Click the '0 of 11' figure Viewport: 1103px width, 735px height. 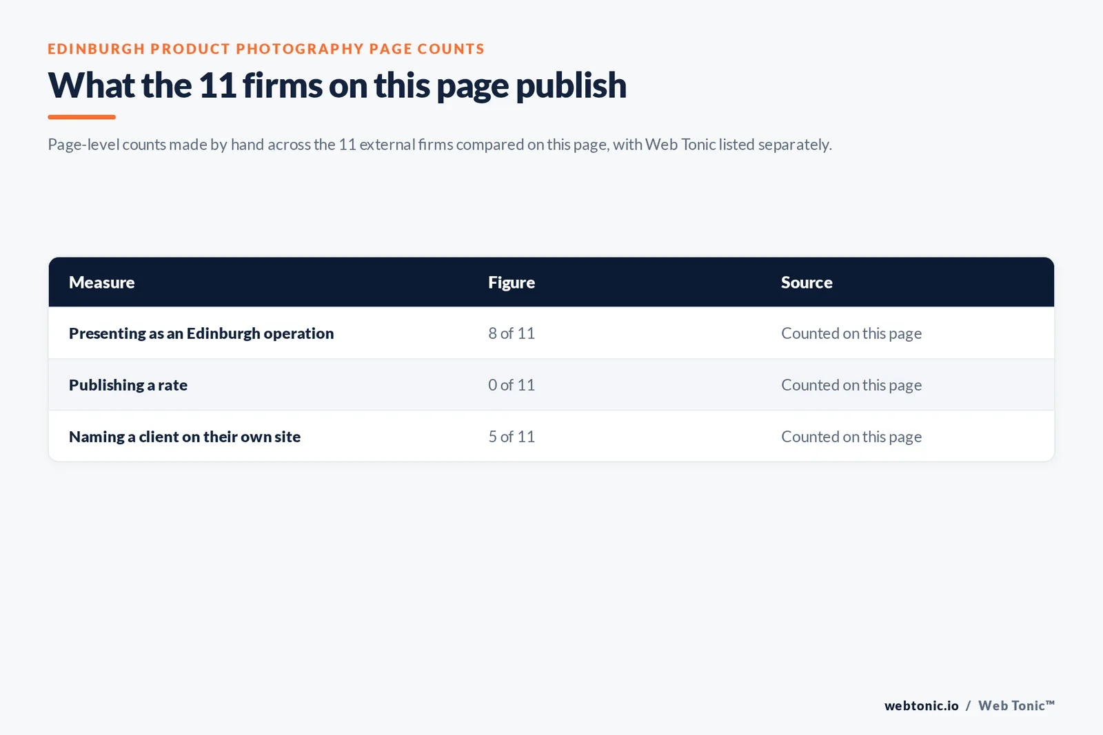[512, 385]
